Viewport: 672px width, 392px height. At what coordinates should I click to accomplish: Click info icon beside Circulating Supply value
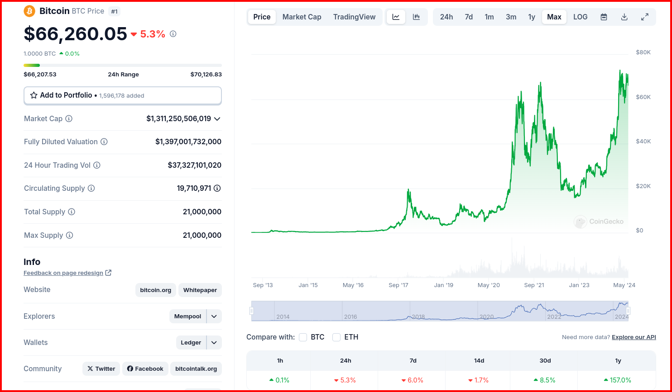click(217, 188)
